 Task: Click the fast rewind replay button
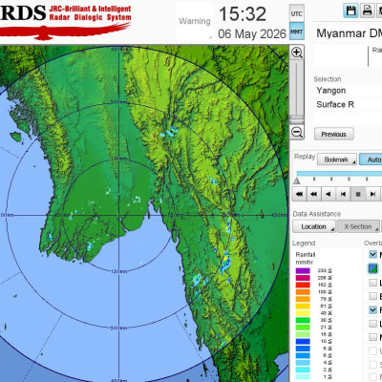point(314,194)
